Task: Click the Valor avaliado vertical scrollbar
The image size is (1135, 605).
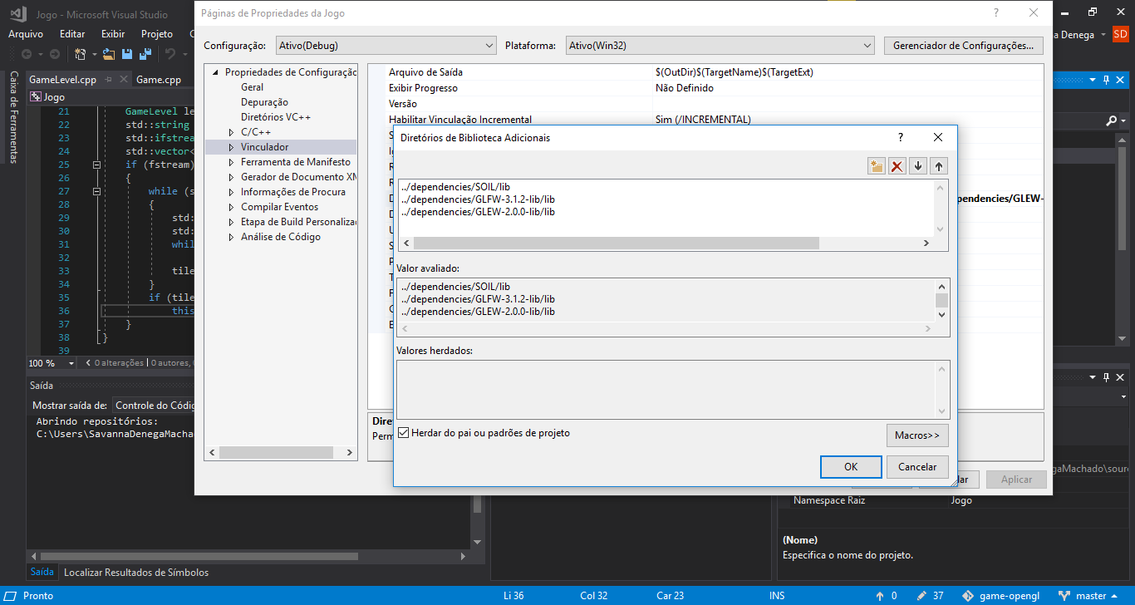Action: click(x=941, y=300)
